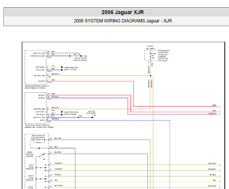Click the "CR8" connector label
Viewport: 229px width, 189px height.
[x=49, y=122]
